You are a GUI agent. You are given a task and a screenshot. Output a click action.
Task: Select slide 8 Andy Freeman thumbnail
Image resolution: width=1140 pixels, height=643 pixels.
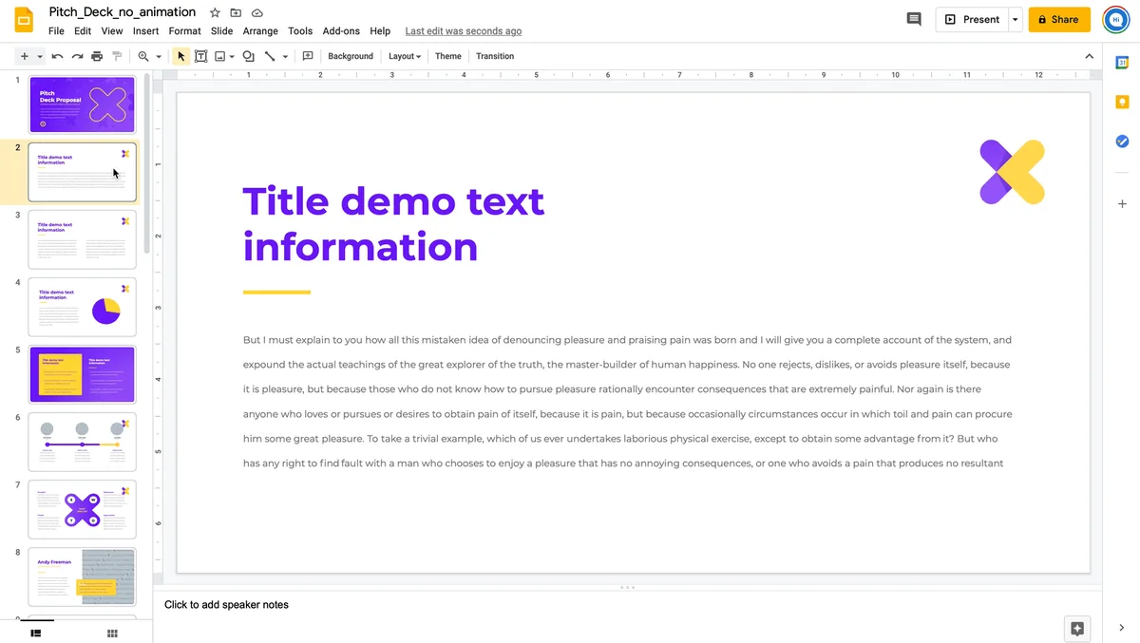coord(82,577)
